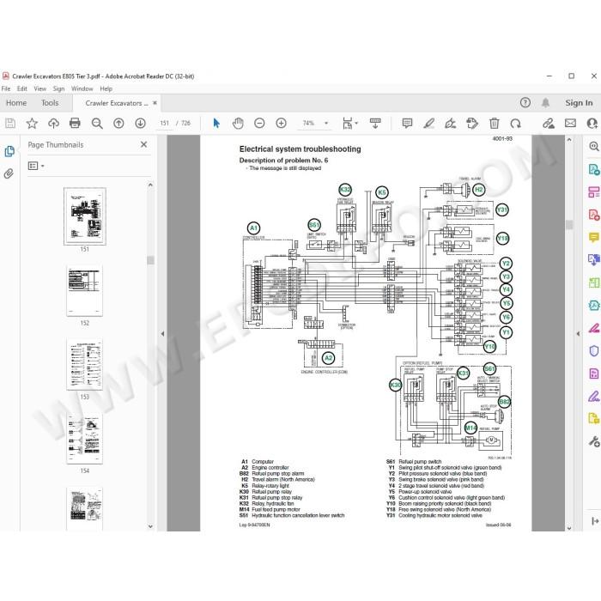Image resolution: width=601 pixels, height=601 pixels.
Task: Click the Save file icon
Action: [x=10, y=123]
